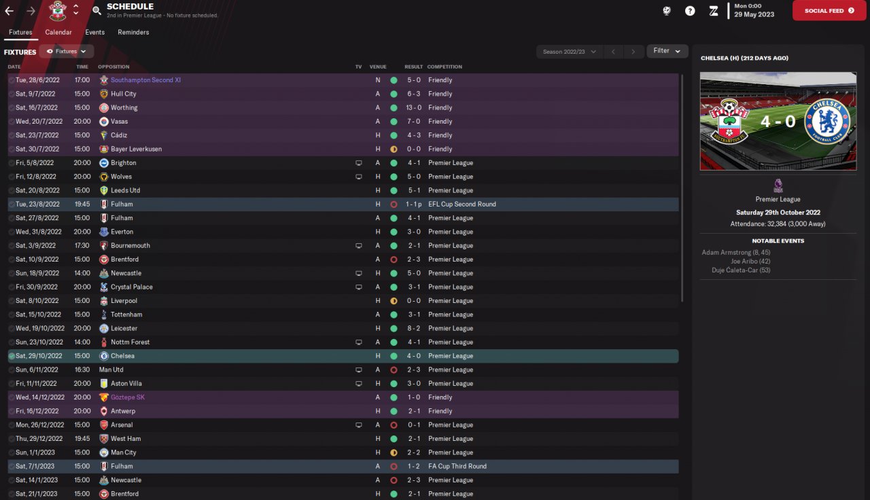The width and height of the screenshot is (870, 500).
Task: Open the help question mark icon
Action: 690,11
